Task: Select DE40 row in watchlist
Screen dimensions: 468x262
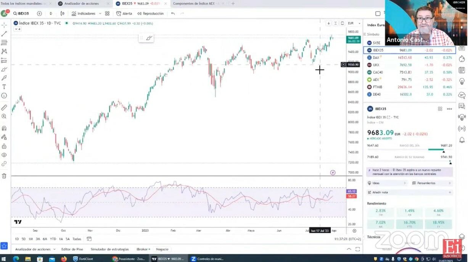Action: 409,94
